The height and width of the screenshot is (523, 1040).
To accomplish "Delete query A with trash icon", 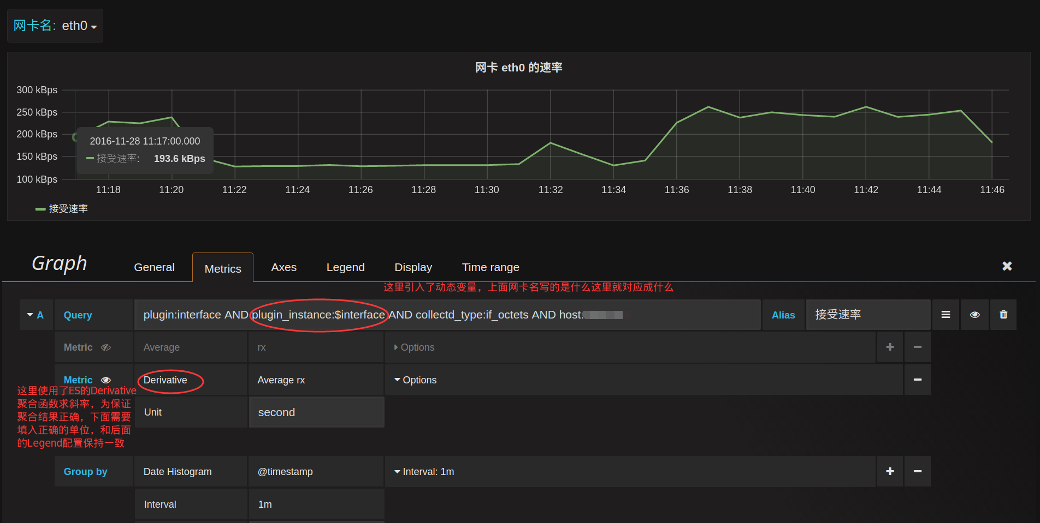I will pyautogui.click(x=1003, y=315).
